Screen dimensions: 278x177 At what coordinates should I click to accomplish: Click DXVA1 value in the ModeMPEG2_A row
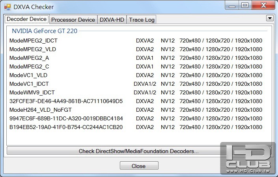click(x=145, y=58)
